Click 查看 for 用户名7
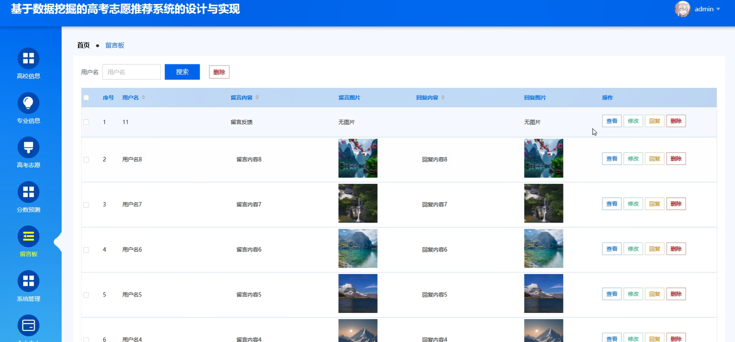Viewport: 735px width, 342px height. tap(612, 204)
